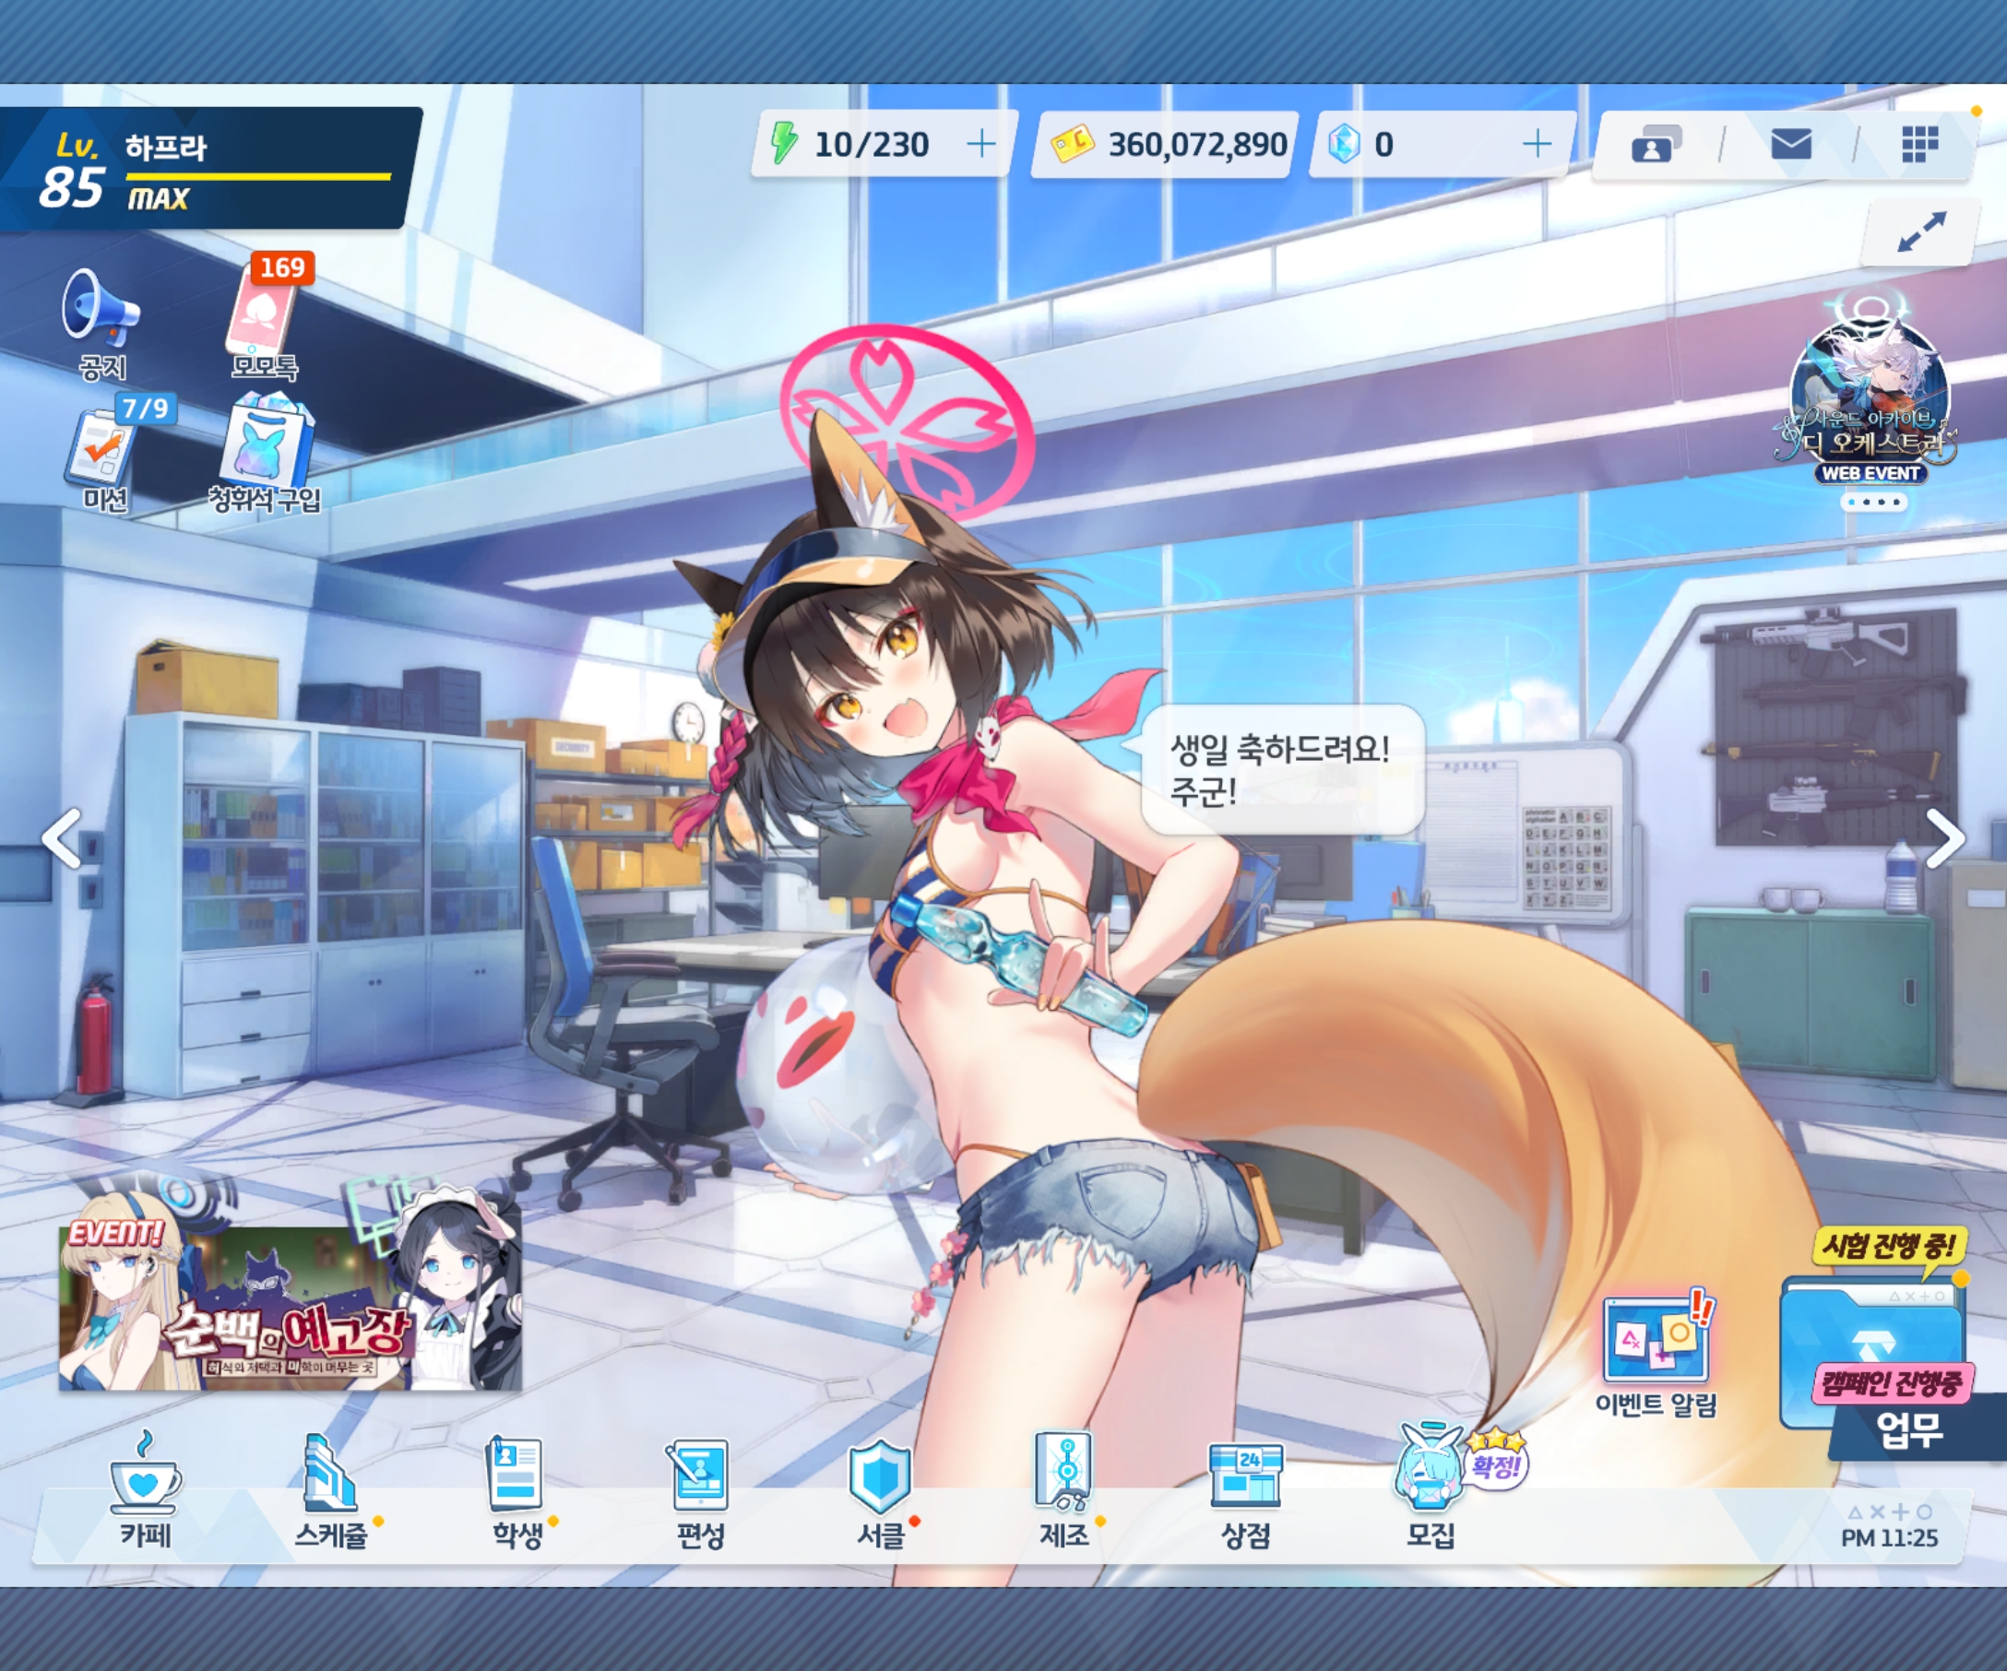This screenshot has height=1671, width=2007.
Task: Add energy with plus next to 10/230
Action: [x=980, y=144]
